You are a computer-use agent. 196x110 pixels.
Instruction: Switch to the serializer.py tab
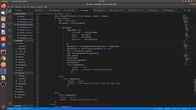(x=100, y=10)
